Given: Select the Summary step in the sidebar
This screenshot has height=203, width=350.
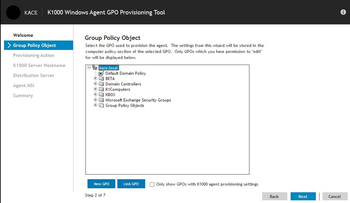Looking at the screenshot, I should click(23, 95).
